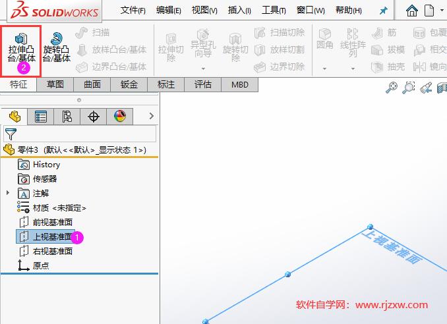Viewport: 447px width, 324px height.
Task: Switch to the 评估 tab
Action: [x=202, y=84]
